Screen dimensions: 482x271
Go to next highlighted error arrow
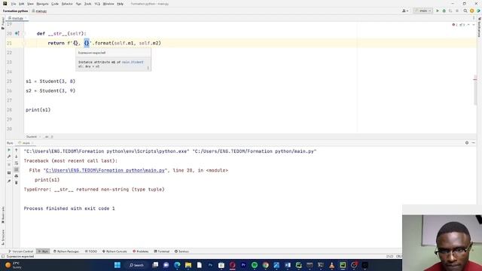pyautogui.click(x=474, y=25)
